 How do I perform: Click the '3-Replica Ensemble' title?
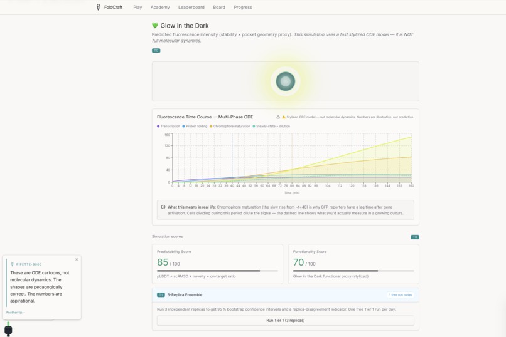pos(185,295)
